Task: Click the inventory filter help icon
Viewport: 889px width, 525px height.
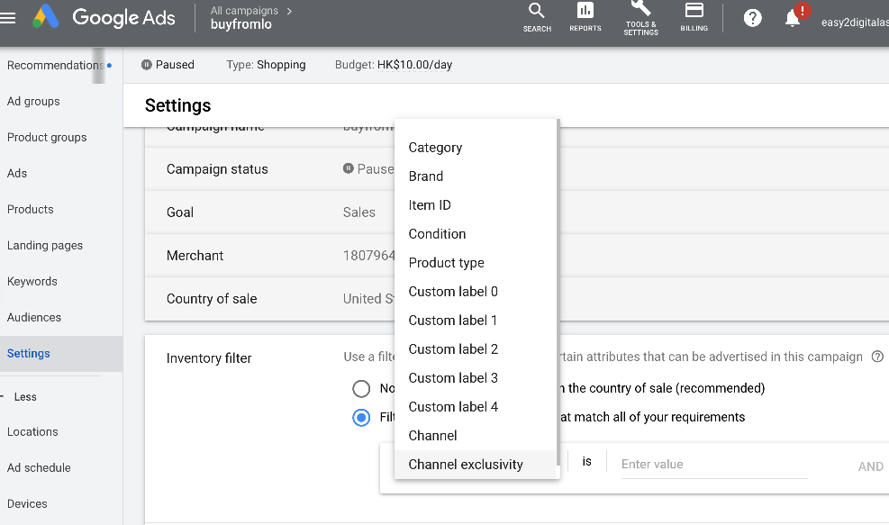Action: 877,357
